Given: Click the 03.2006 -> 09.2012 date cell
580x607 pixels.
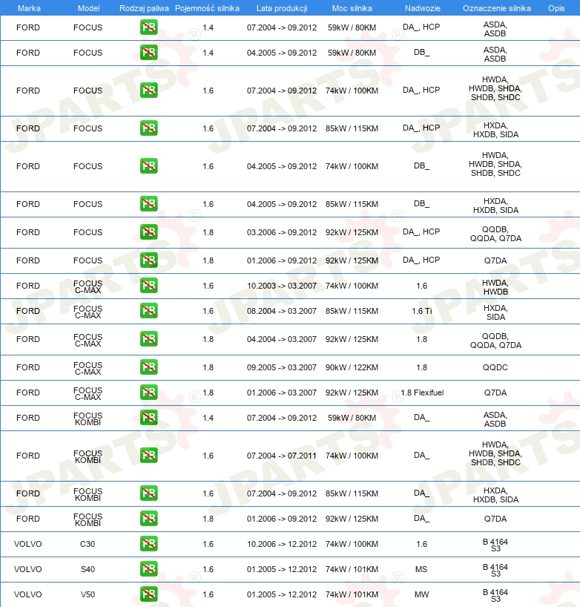Looking at the screenshot, I should [x=282, y=232].
